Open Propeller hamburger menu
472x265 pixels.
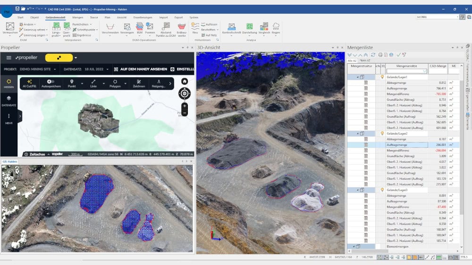click(x=8, y=57)
